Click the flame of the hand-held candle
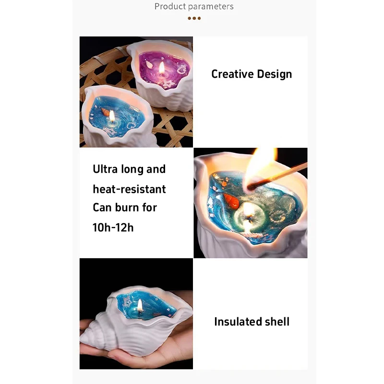 pyautogui.click(x=140, y=306)
